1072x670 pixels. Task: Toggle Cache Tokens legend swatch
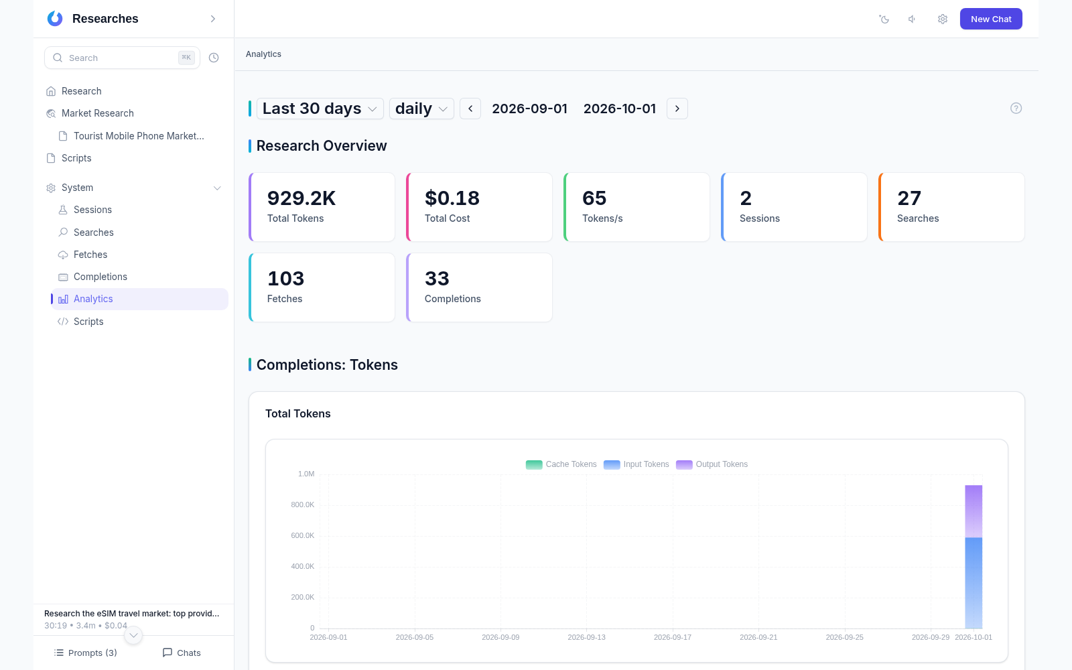(534, 464)
